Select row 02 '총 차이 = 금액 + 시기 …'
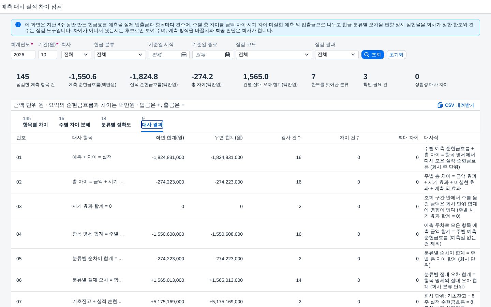Image resolution: width=491 pixels, height=307 pixels. click(245, 182)
